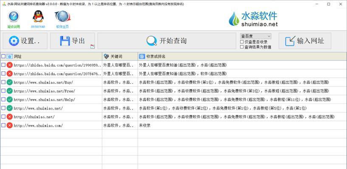Check the row for www.shuimiao.net/Free/

pos(3,91)
